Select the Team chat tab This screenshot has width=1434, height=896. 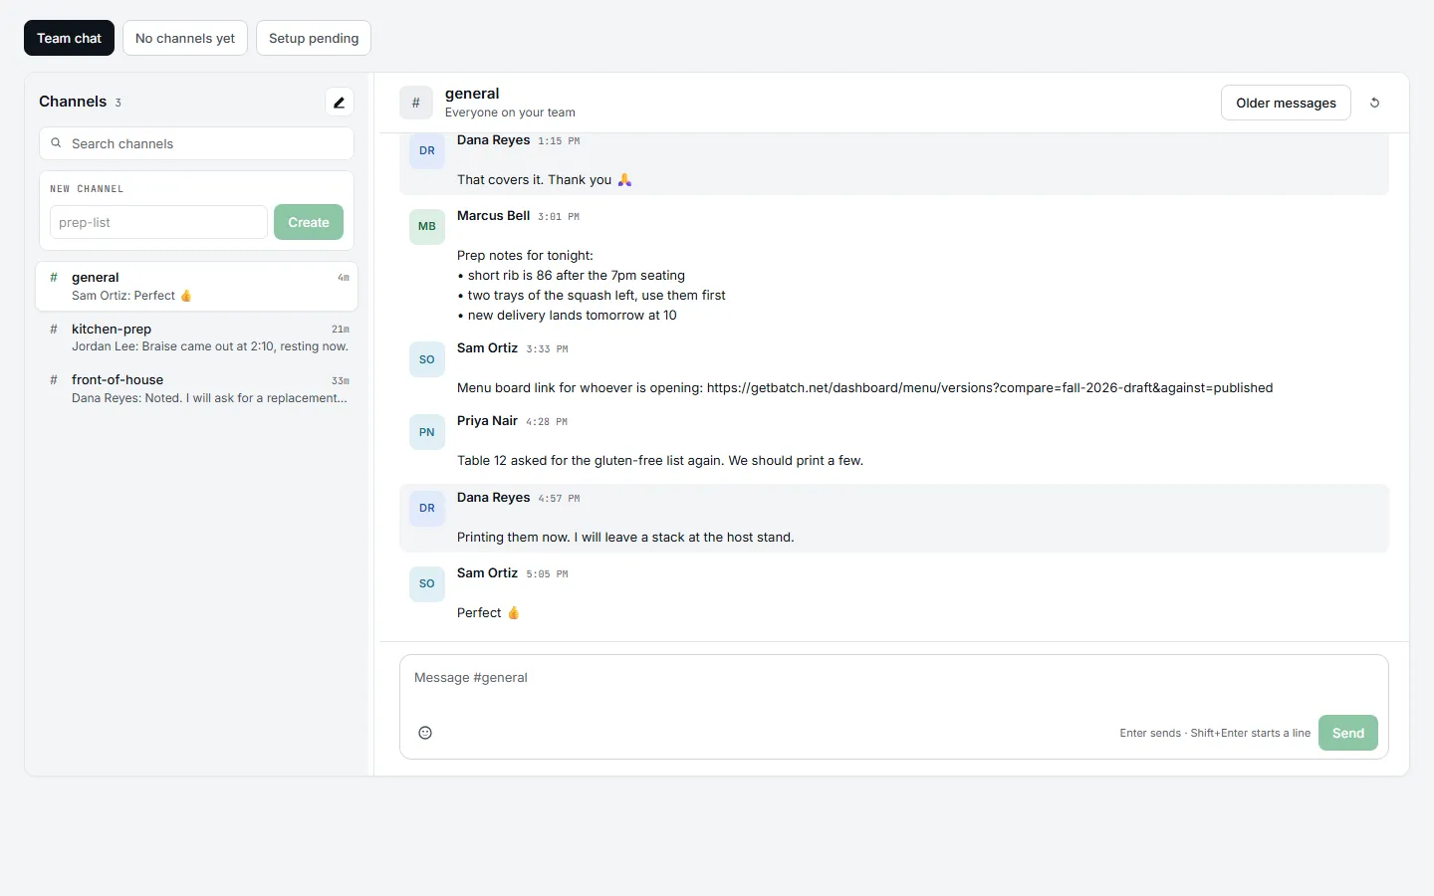tap(69, 38)
